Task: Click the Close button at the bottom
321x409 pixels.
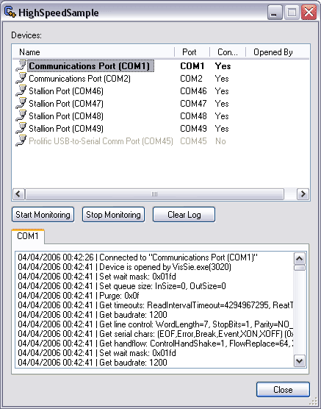Action: tap(283, 390)
